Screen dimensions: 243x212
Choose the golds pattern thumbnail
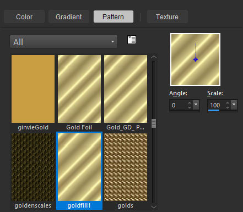tap(126, 167)
